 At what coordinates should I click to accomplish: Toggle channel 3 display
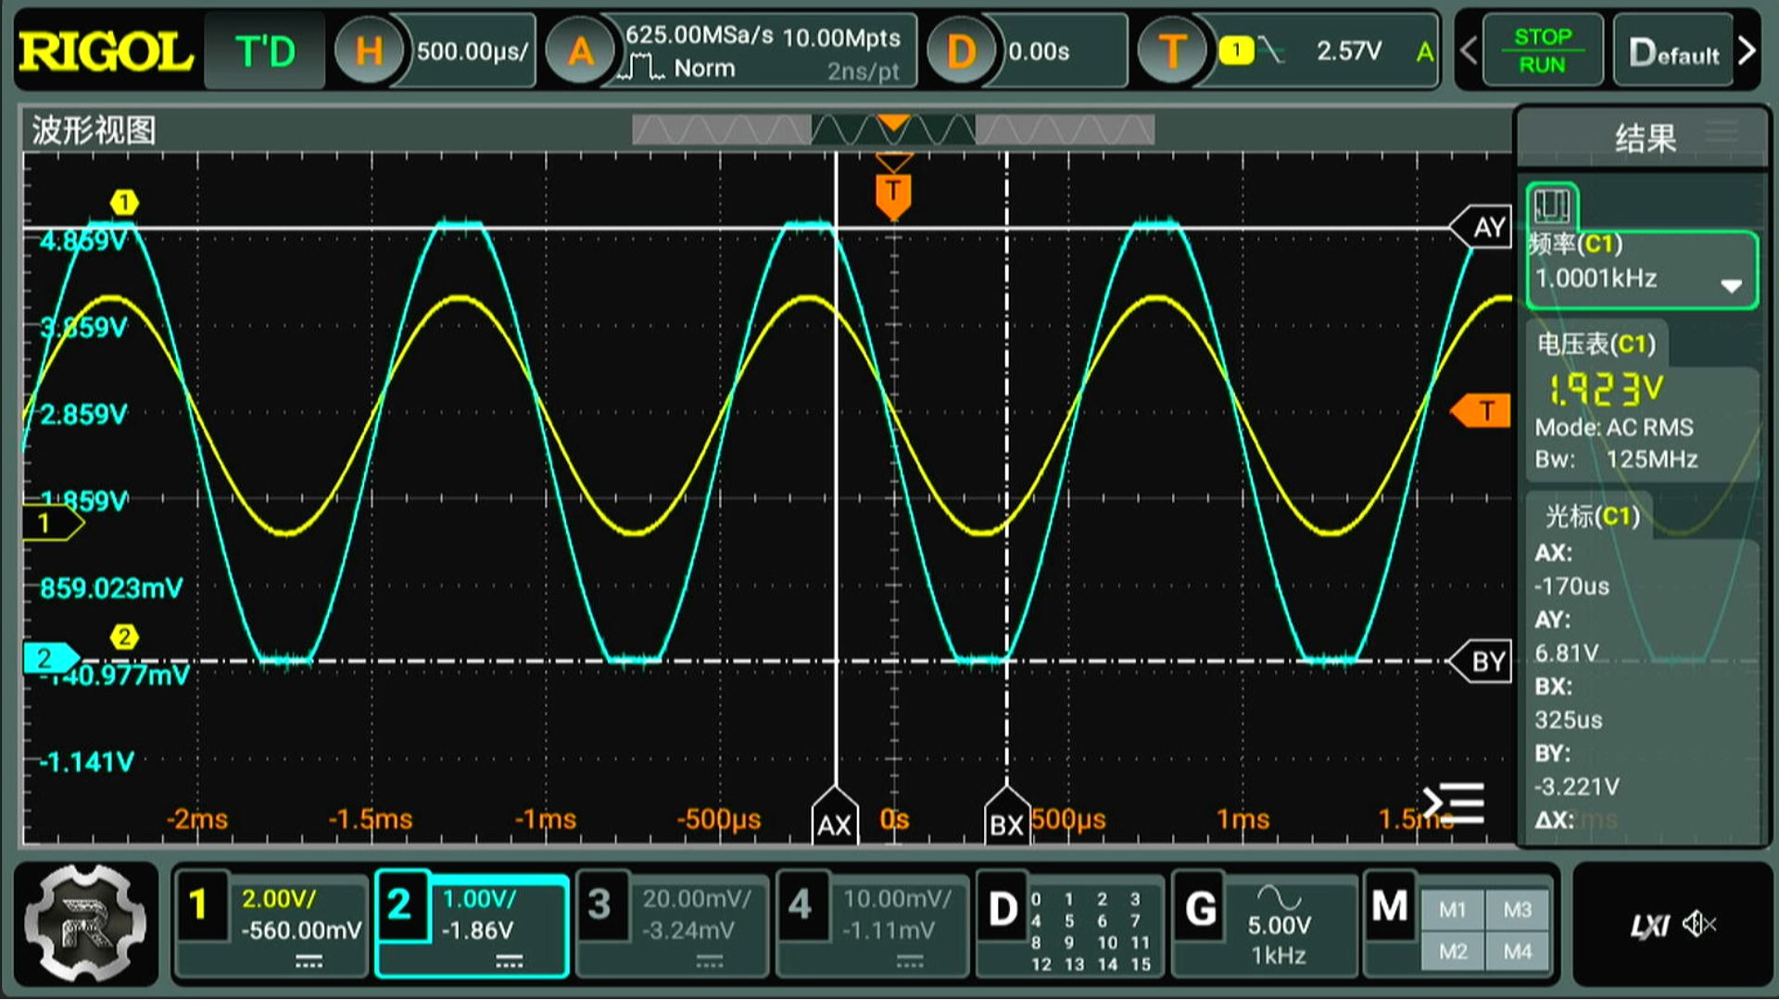coord(599,906)
